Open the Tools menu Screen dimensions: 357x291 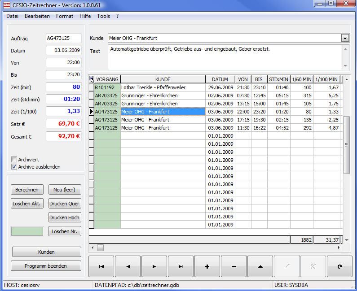[104, 16]
